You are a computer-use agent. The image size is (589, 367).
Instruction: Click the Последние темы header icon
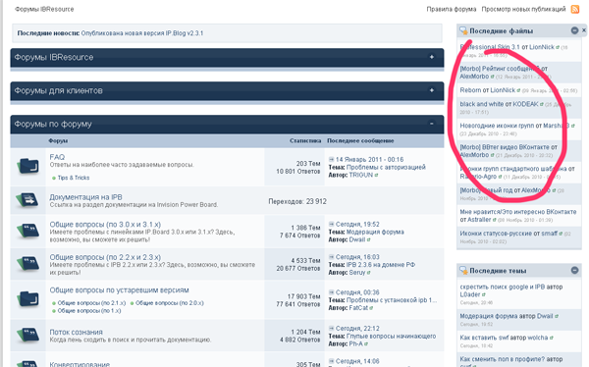[463, 270]
